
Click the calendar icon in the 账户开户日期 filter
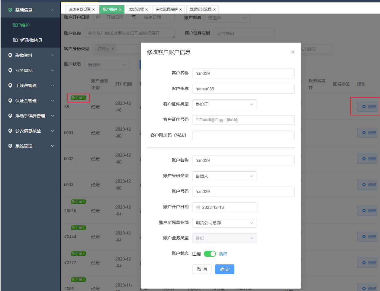98,18
